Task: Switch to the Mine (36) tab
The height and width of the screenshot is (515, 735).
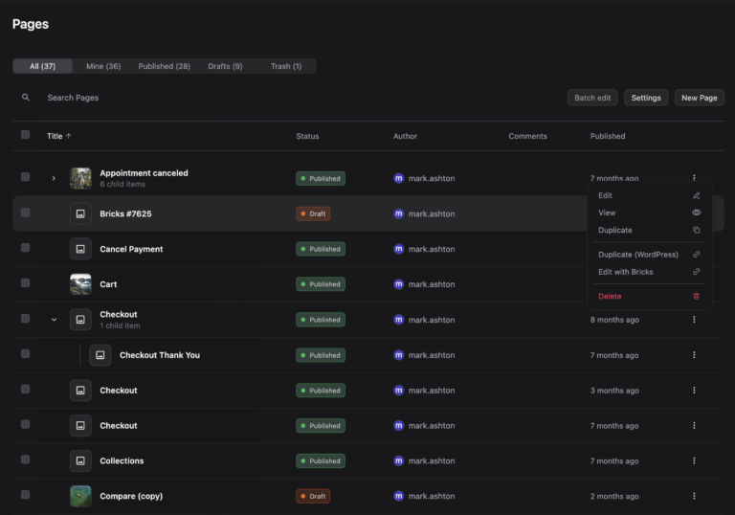Action: [103, 66]
